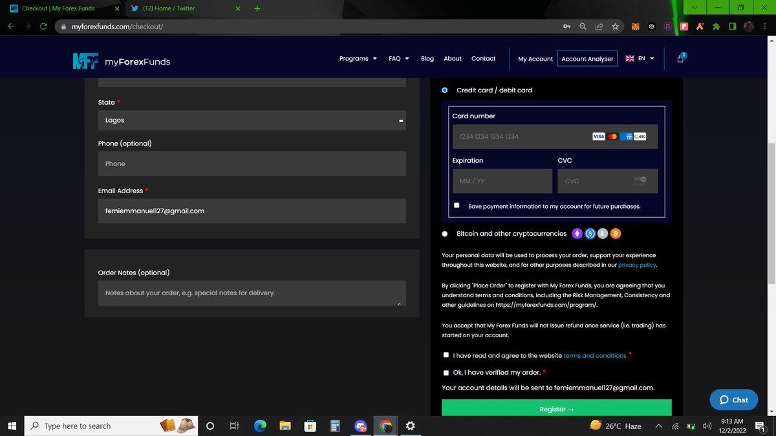Open the EN language selector

click(x=640, y=59)
